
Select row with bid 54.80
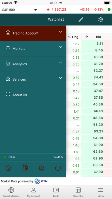tap(89, 138)
